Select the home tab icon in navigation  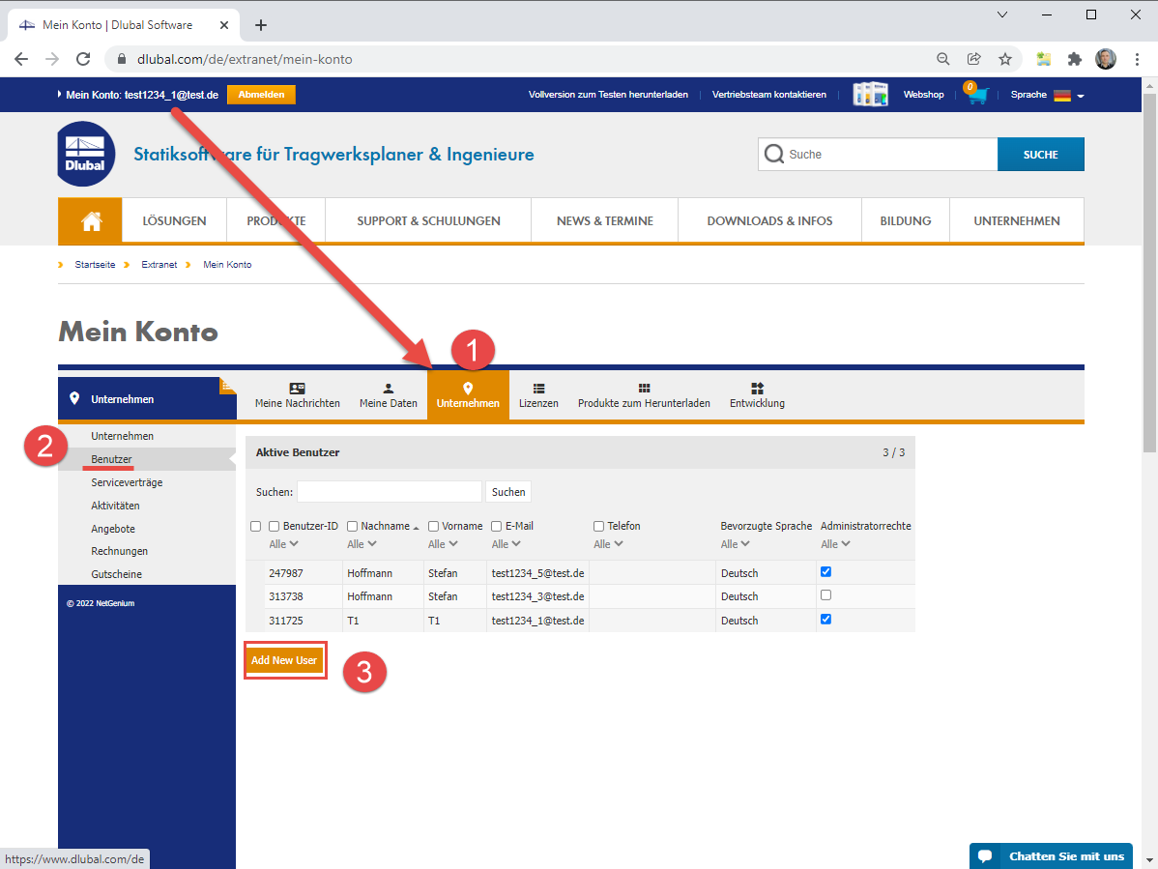[89, 220]
